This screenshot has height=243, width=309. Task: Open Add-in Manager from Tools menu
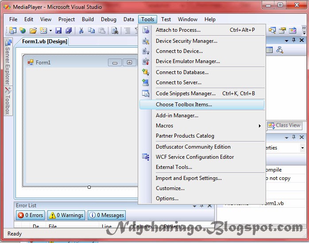click(202, 116)
